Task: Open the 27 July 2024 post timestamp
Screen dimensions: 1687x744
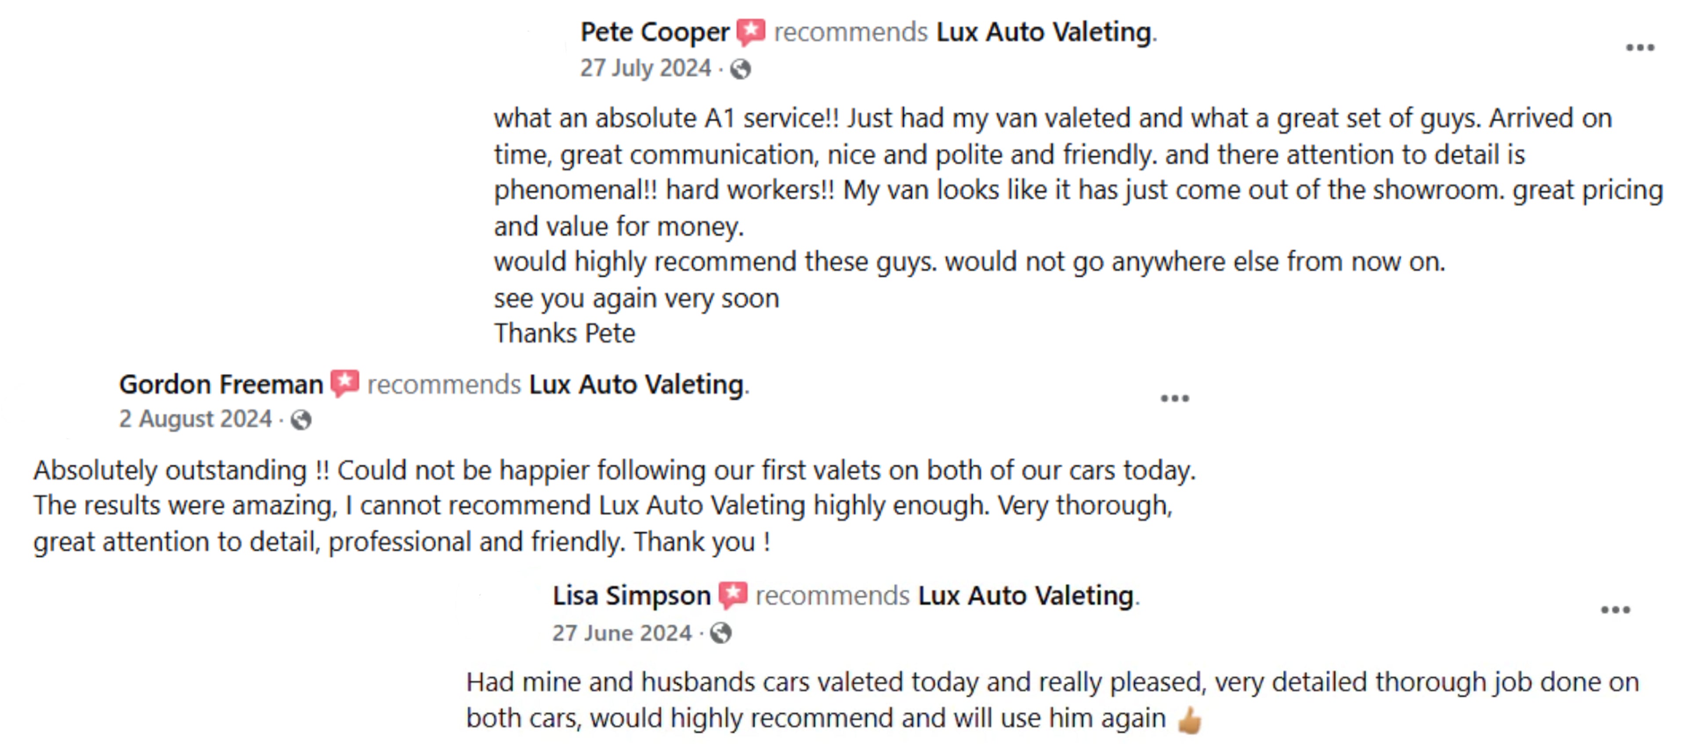Action: coord(645,68)
